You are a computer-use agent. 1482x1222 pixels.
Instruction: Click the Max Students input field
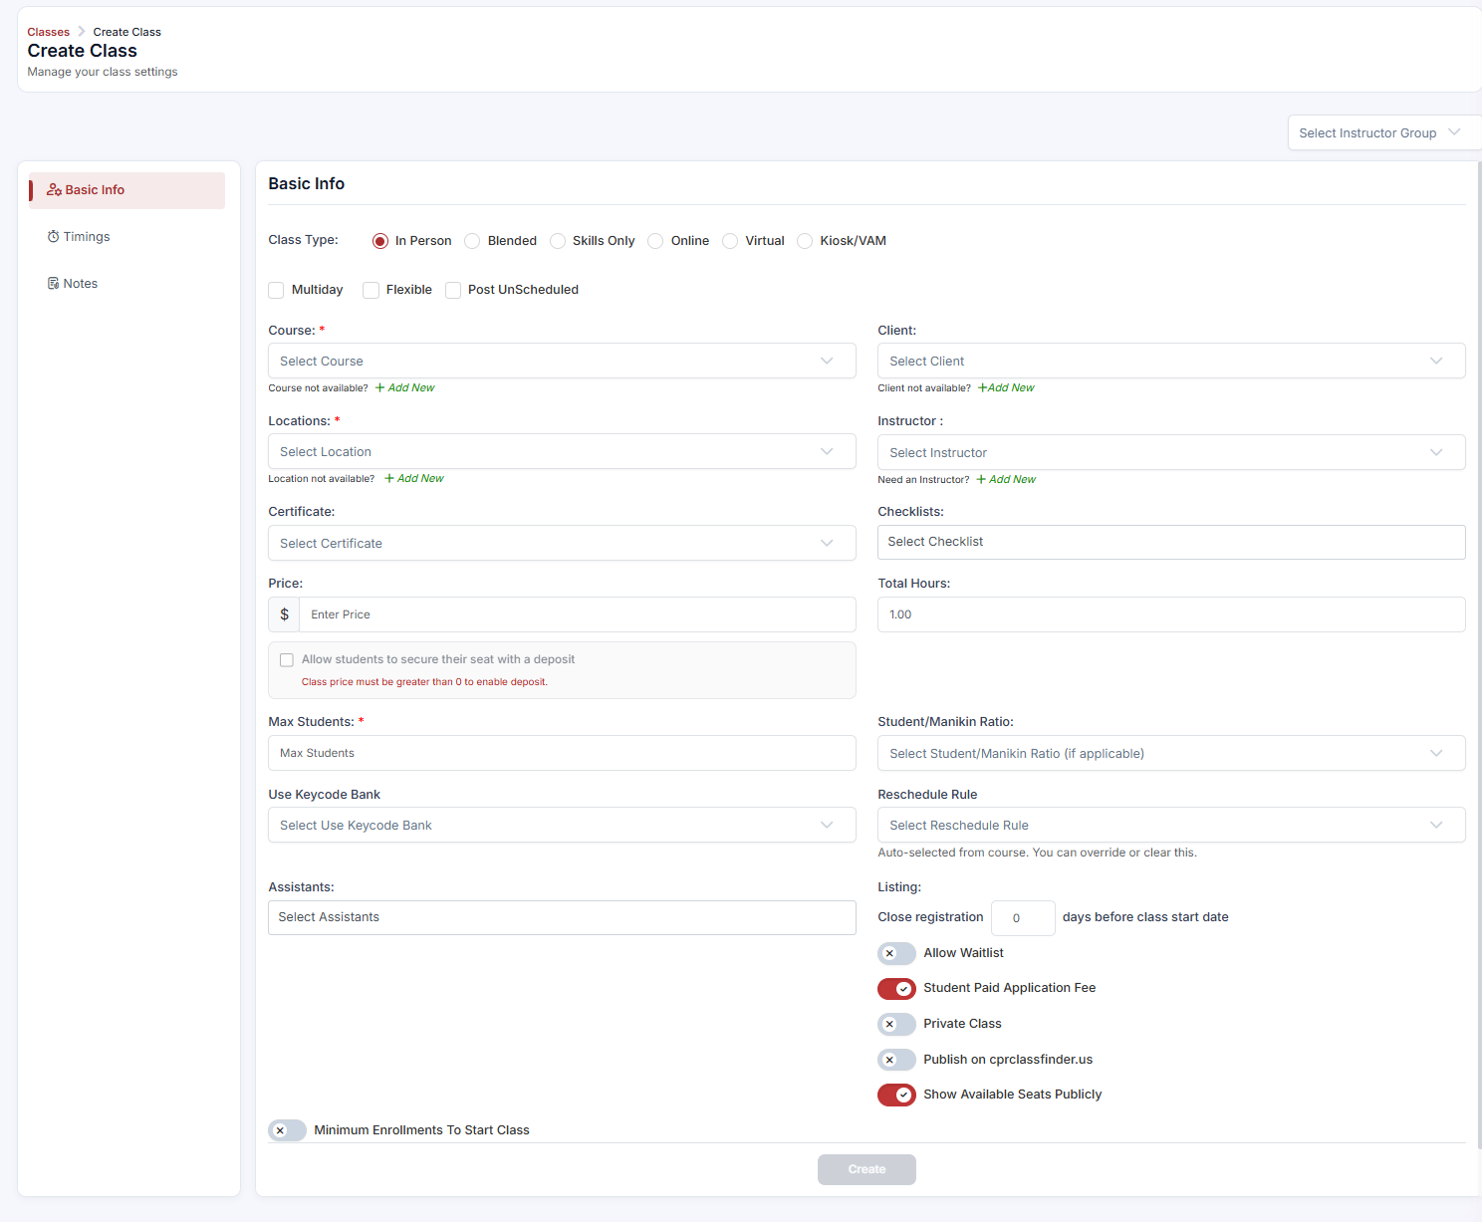click(562, 753)
